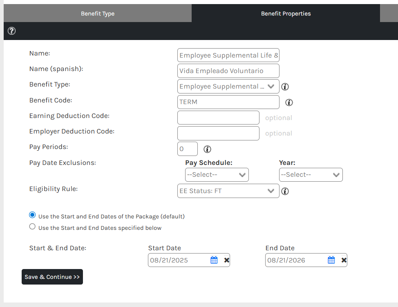Open End Date calendar picker

331,260
